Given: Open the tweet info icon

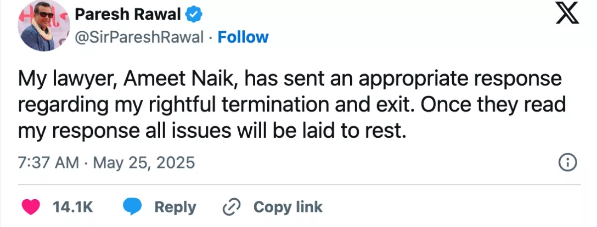Looking at the screenshot, I should pos(568,162).
